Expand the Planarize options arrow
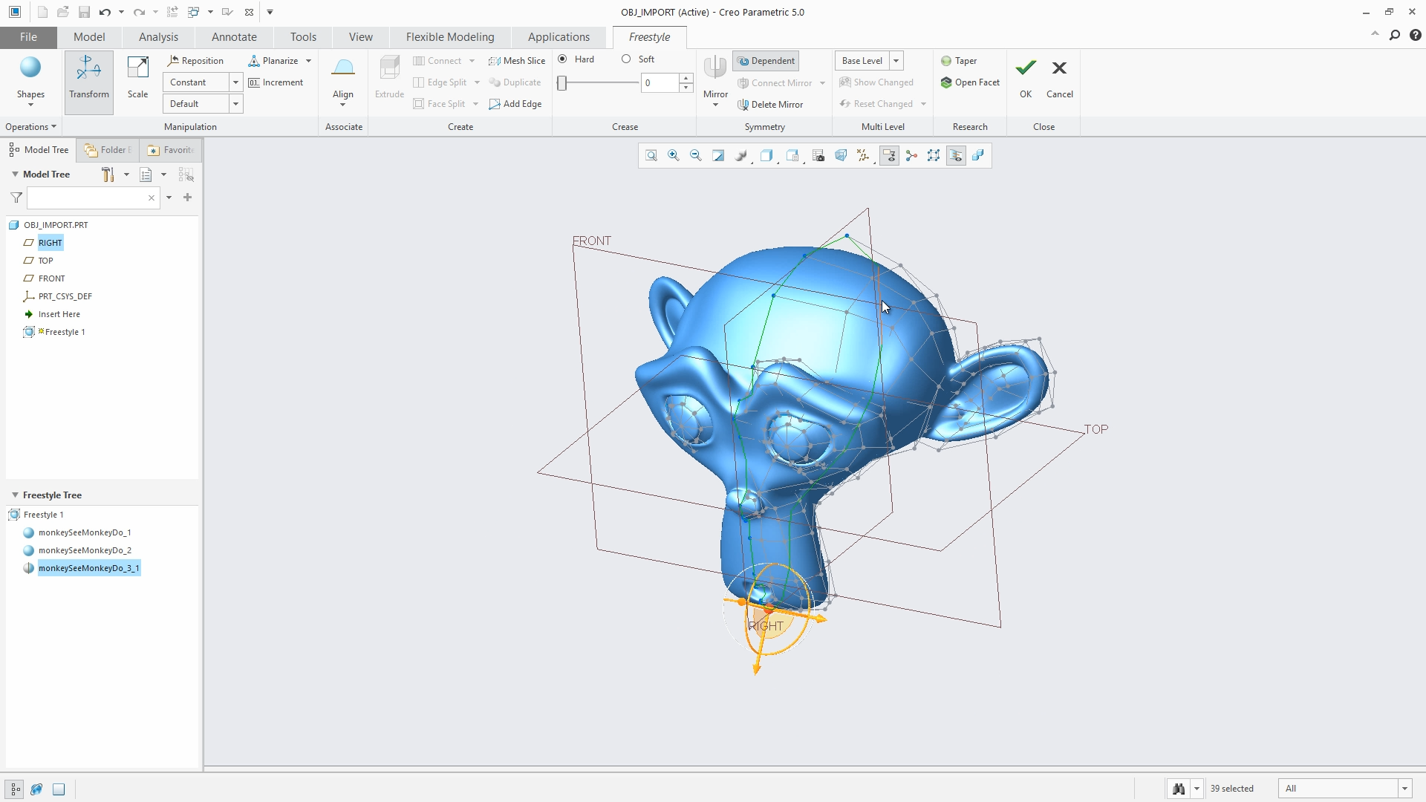Image resolution: width=1426 pixels, height=802 pixels. tap(308, 61)
